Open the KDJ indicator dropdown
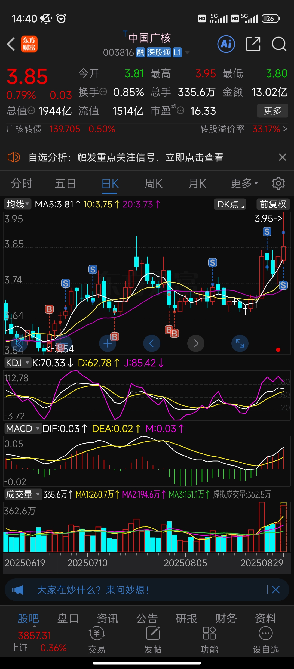Viewport: 294px width, 669px height. point(18,363)
